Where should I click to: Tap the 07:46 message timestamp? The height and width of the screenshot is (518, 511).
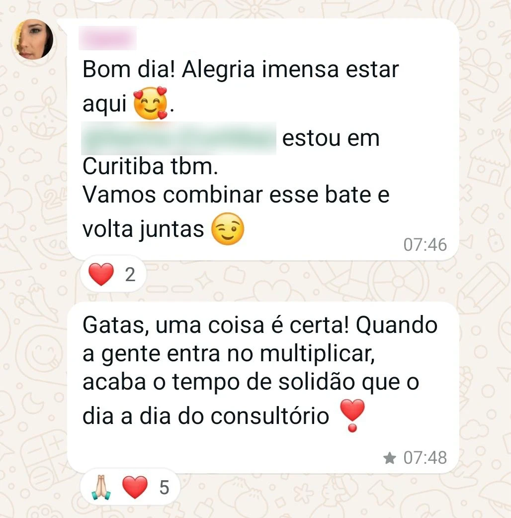[x=425, y=245]
